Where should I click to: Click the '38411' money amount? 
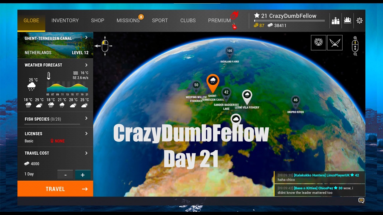click(x=280, y=25)
